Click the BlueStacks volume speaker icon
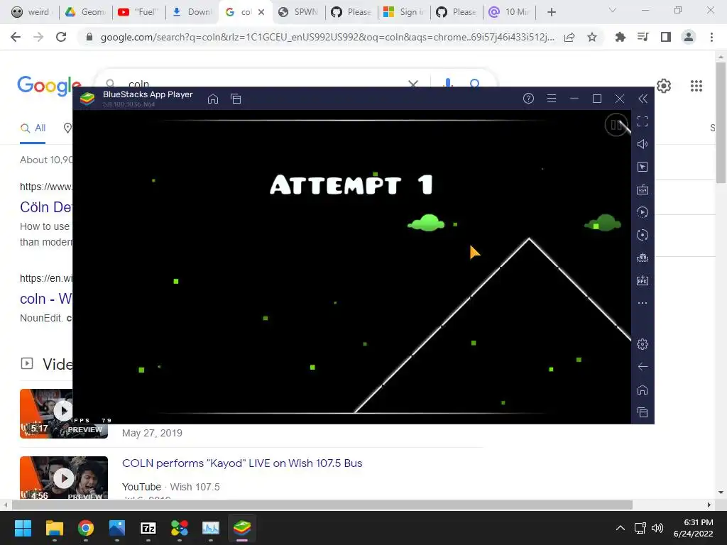The width and height of the screenshot is (727, 545). (642, 144)
